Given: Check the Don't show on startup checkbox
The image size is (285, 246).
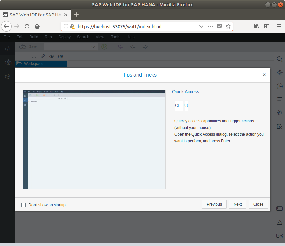Looking at the screenshot, I should (23, 205).
